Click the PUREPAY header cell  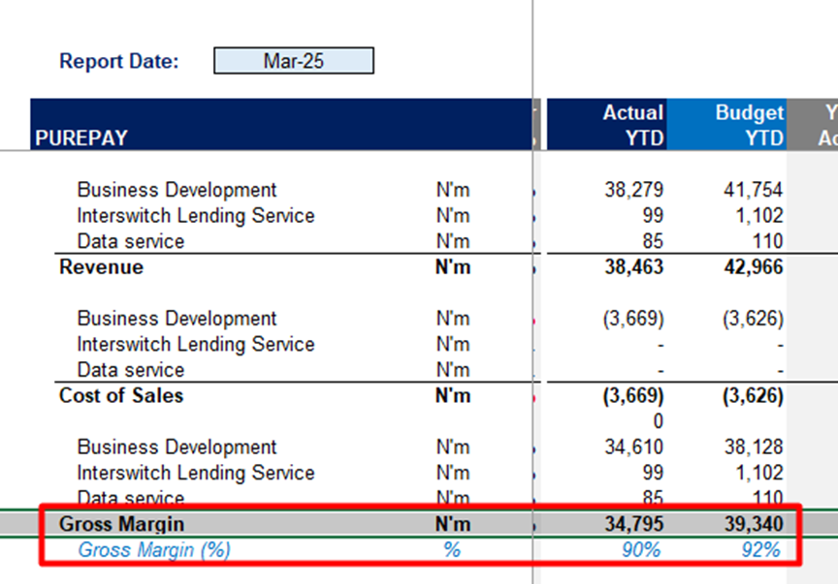[x=81, y=138]
